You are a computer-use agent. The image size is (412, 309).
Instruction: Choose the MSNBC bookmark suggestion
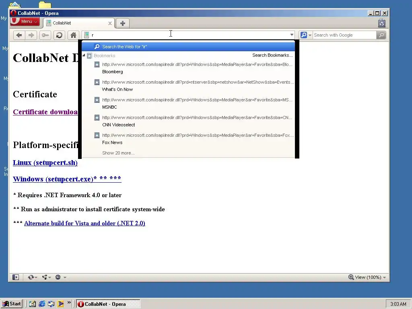tap(188, 103)
